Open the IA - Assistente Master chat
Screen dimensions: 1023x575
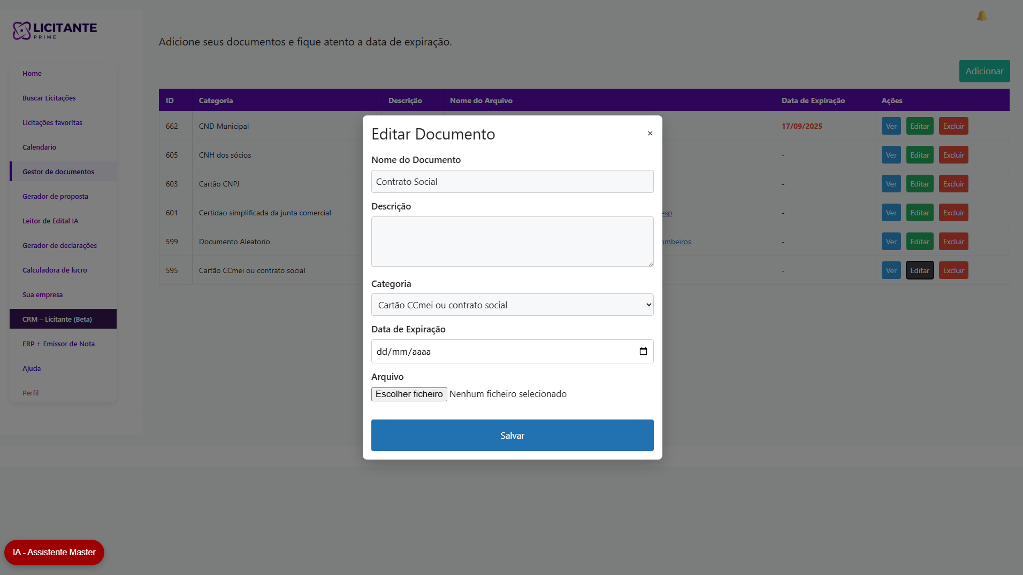54,553
